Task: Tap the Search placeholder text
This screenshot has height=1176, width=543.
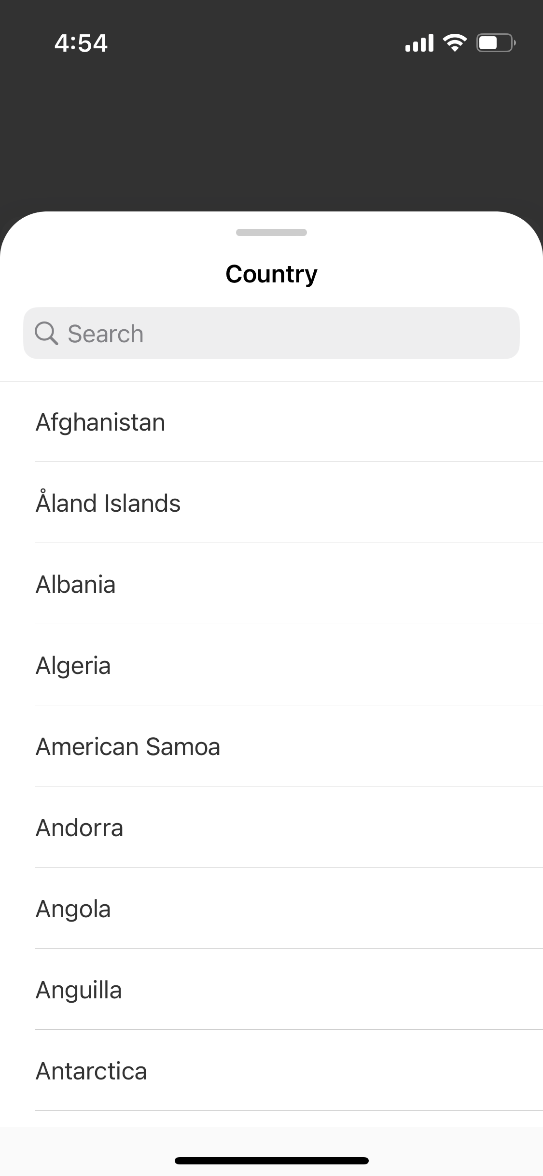Action: [106, 334]
